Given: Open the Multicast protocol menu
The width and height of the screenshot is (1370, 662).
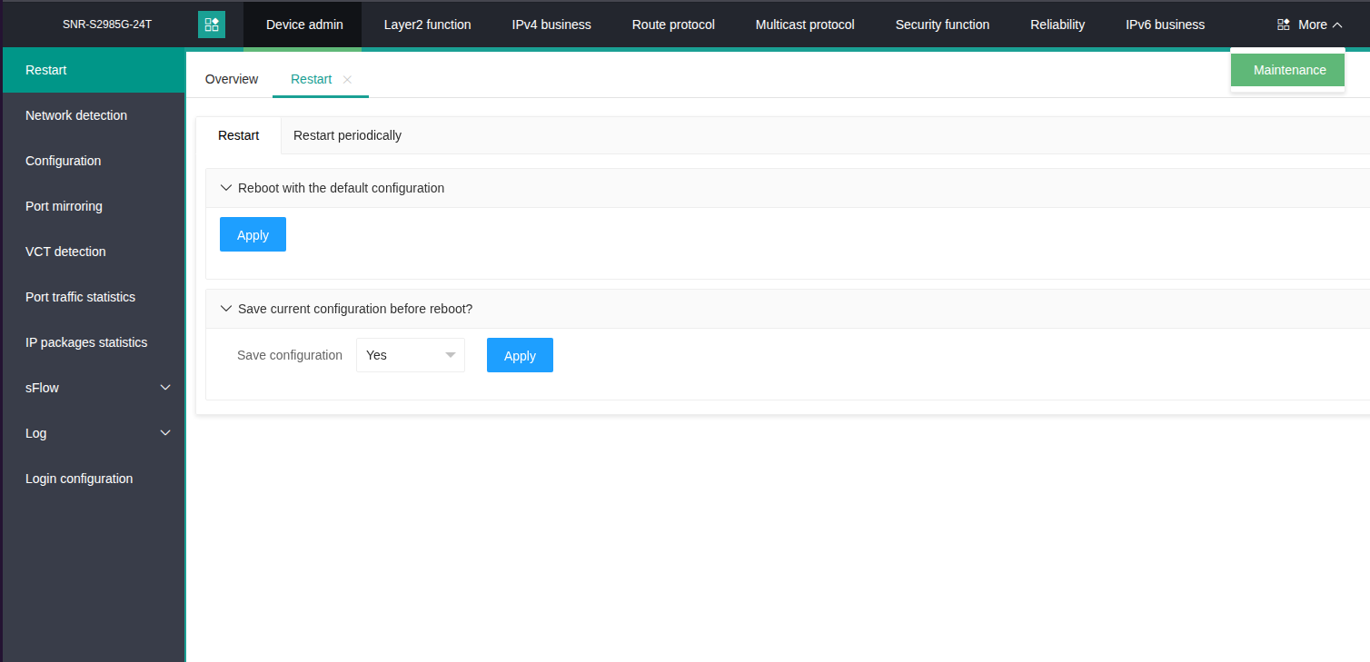Looking at the screenshot, I should click(805, 25).
